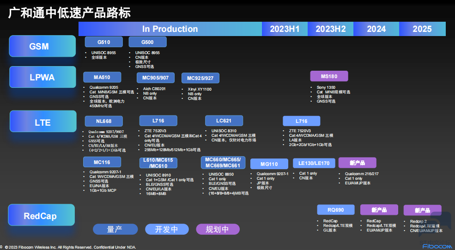
Task: Select the 2023H1 timeline header
Action: tap(285, 29)
